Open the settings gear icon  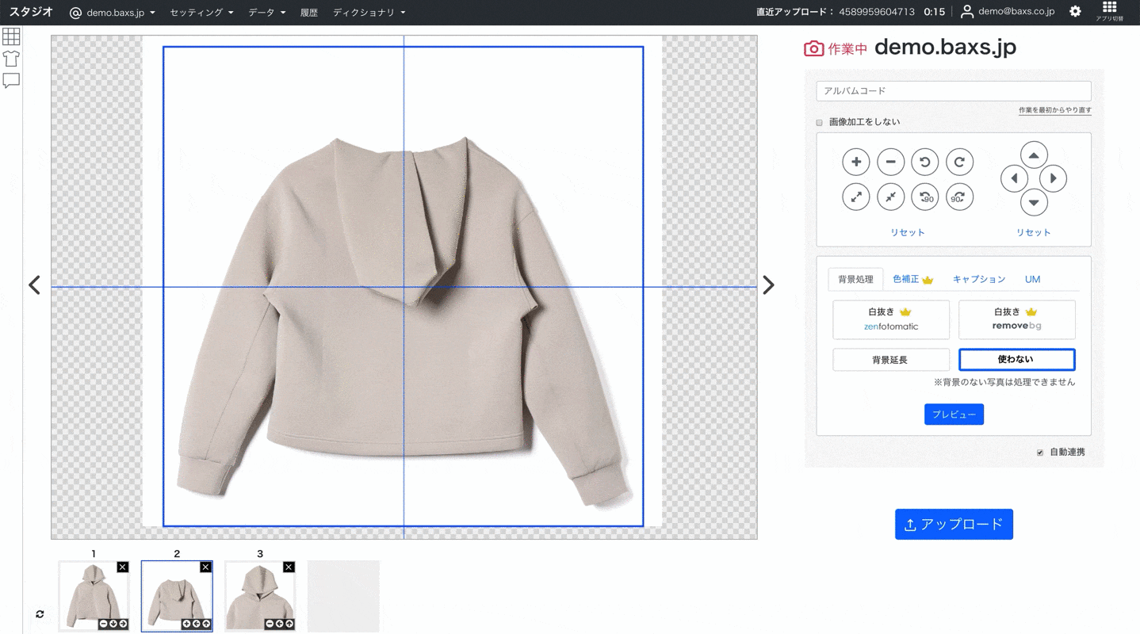click(x=1075, y=12)
